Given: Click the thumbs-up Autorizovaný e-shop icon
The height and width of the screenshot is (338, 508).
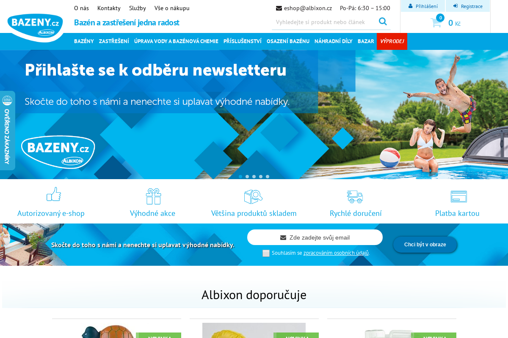Looking at the screenshot, I should pos(54,194).
